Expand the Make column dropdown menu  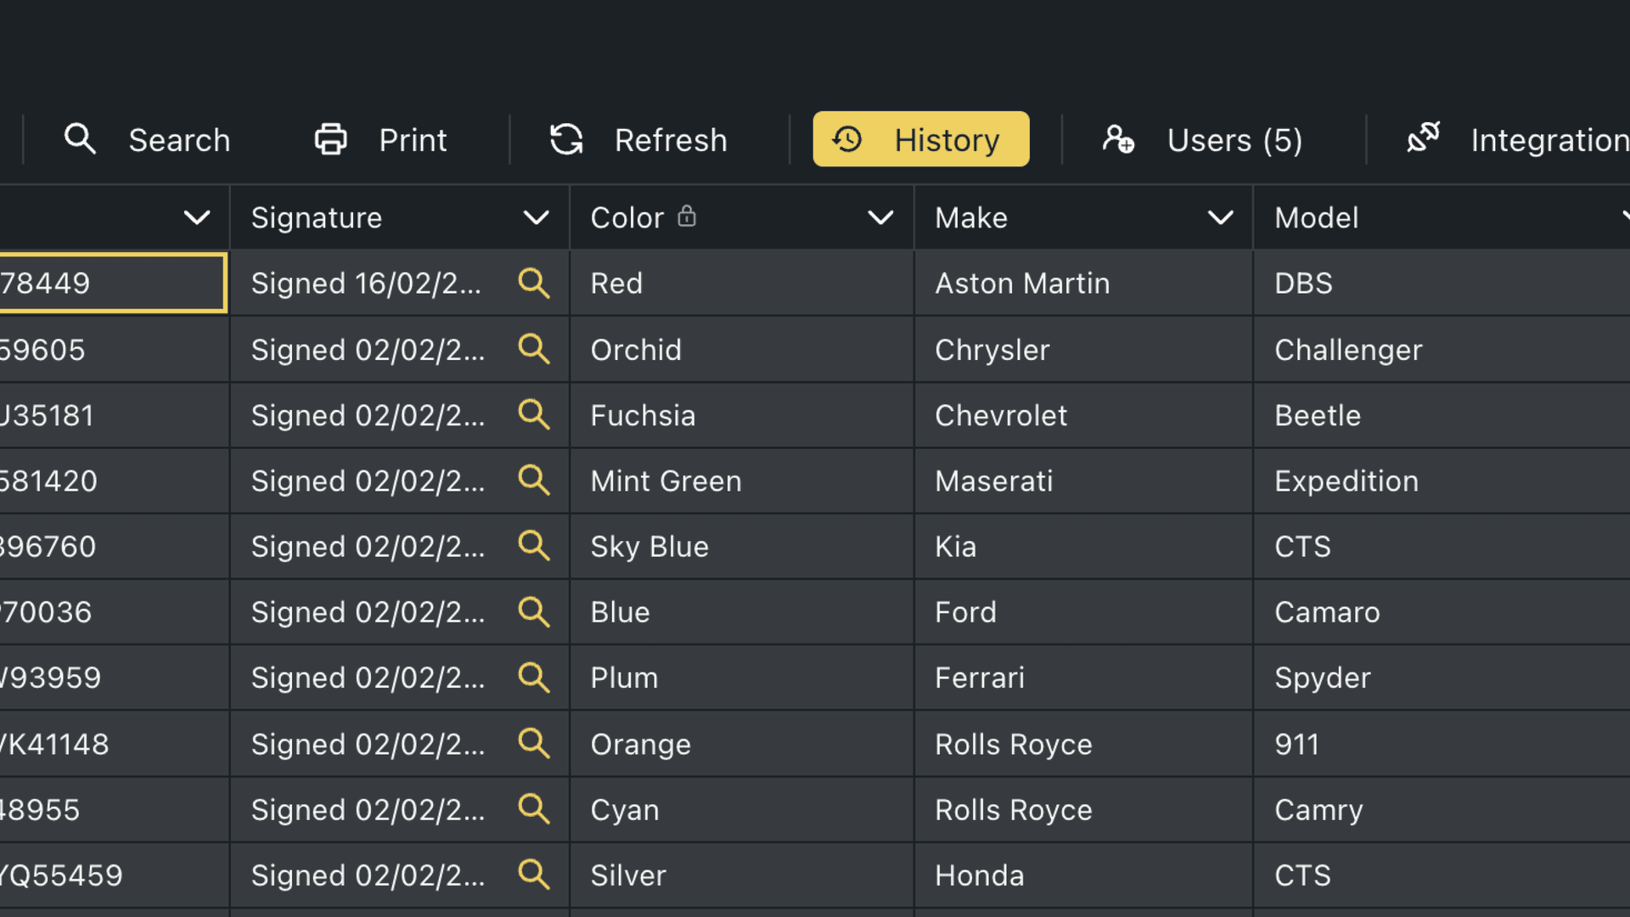pyautogui.click(x=1222, y=217)
